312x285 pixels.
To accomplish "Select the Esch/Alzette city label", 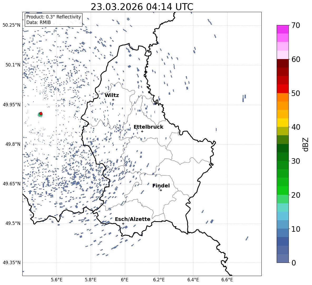I will coord(133,219).
